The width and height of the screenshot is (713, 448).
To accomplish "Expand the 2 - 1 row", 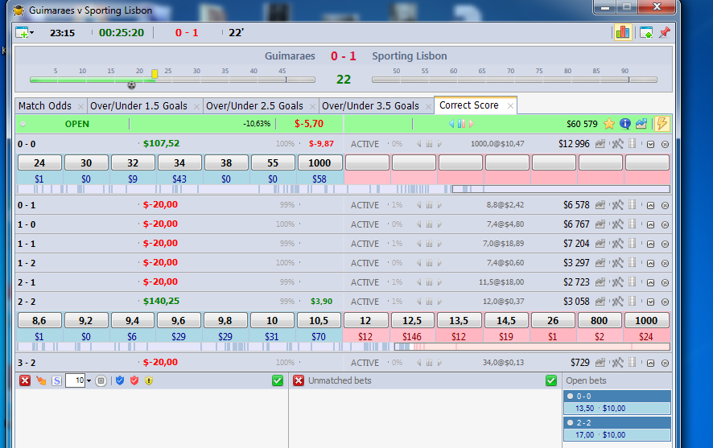I will (651, 282).
